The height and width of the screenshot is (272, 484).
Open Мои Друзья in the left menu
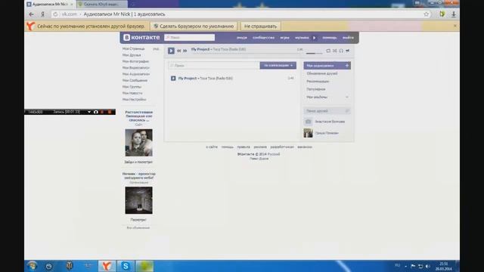click(132, 55)
